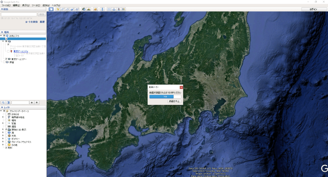Open the email view icon
Screen dimensions: 328x177
pos(109,9)
